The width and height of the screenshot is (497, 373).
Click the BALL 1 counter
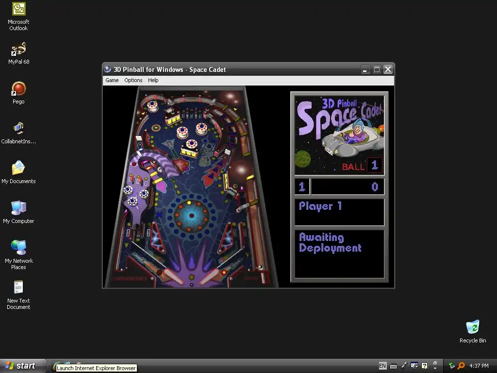click(362, 166)
